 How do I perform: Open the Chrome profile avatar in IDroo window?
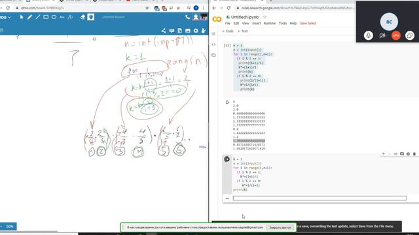[196, 8]
